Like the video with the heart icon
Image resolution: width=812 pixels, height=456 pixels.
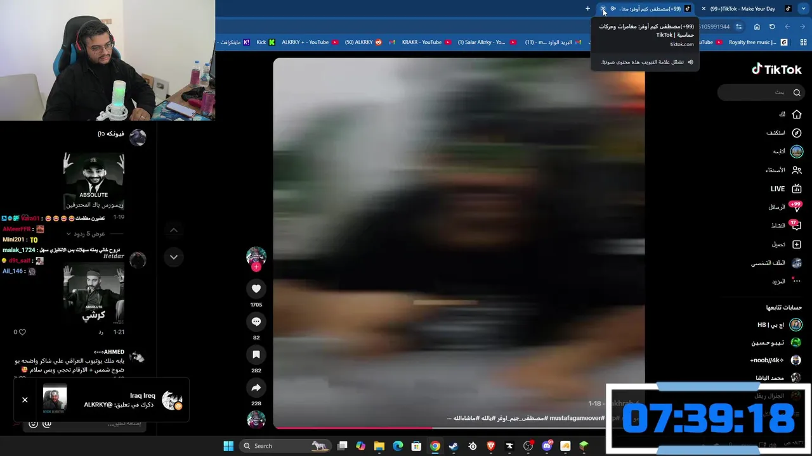256,289
